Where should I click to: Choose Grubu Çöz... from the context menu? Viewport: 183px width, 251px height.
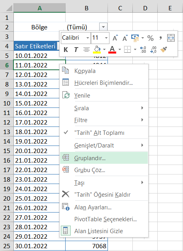(104, 170)
